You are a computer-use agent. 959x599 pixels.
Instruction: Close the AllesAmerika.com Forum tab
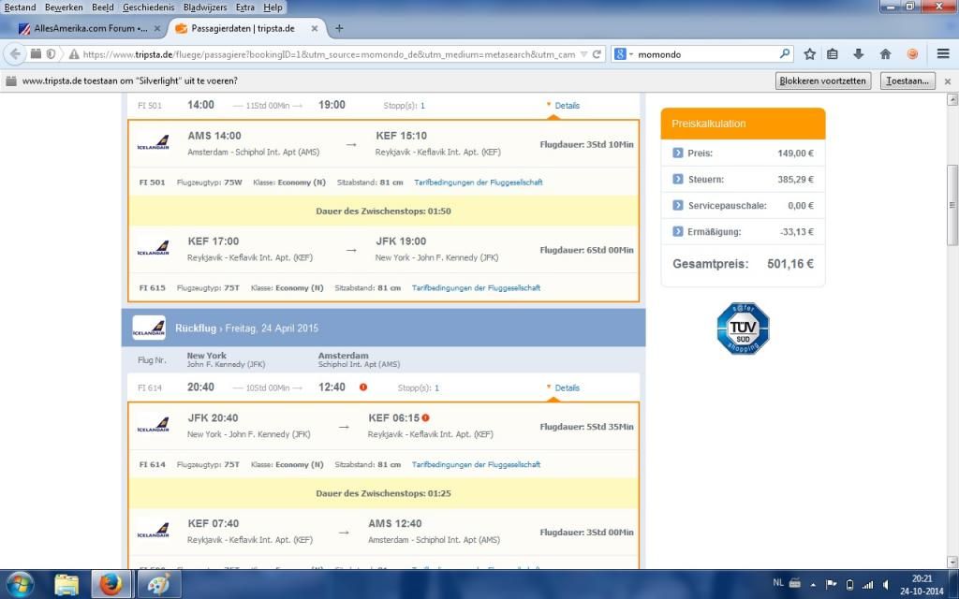(157, 28)
